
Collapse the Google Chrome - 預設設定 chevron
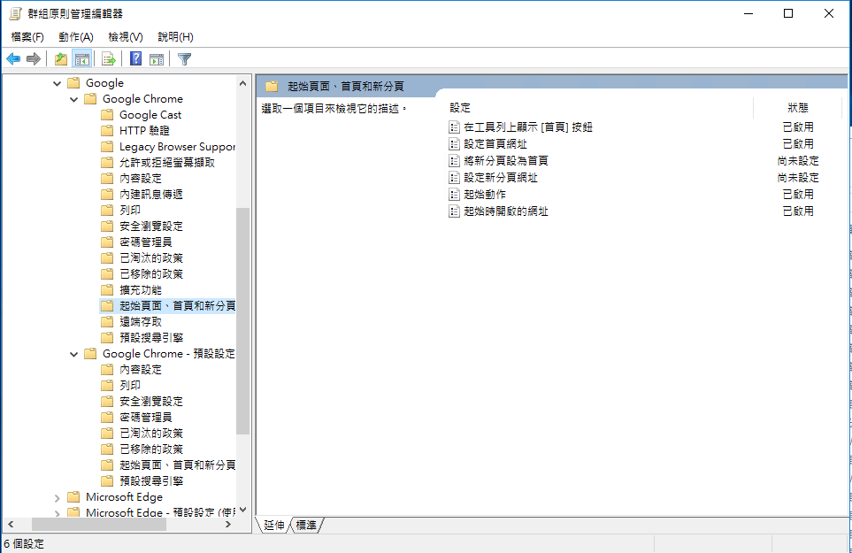pyautogui.click(x=74, y=354)
